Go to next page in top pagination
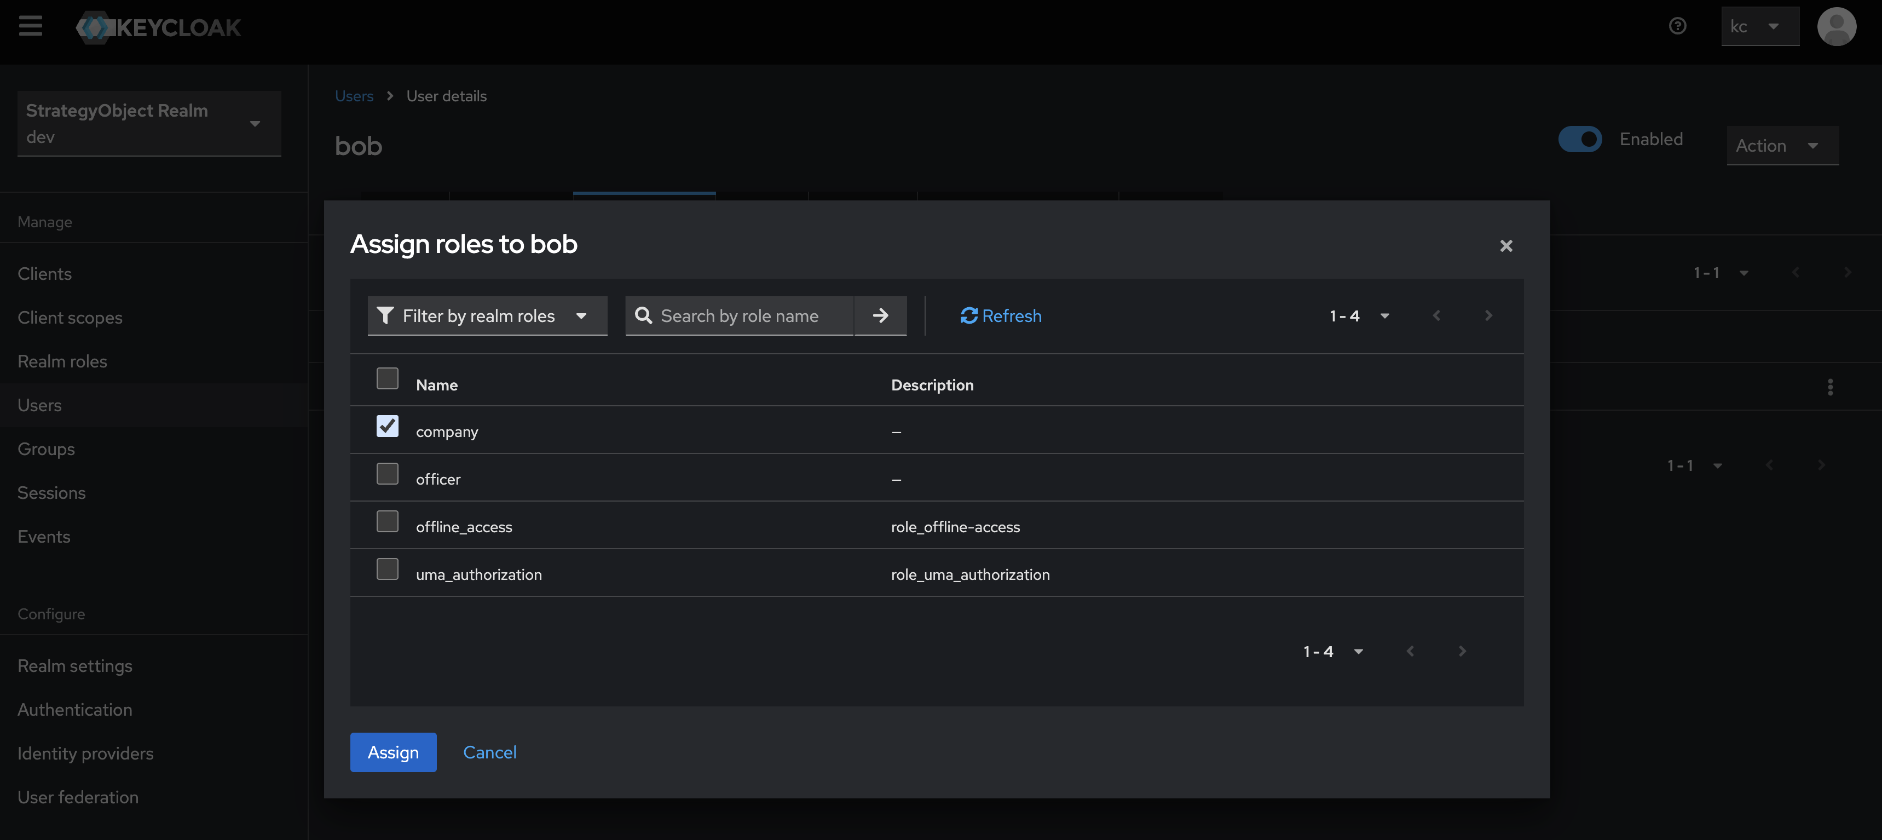The image size is (1882, 840). 1488,316
